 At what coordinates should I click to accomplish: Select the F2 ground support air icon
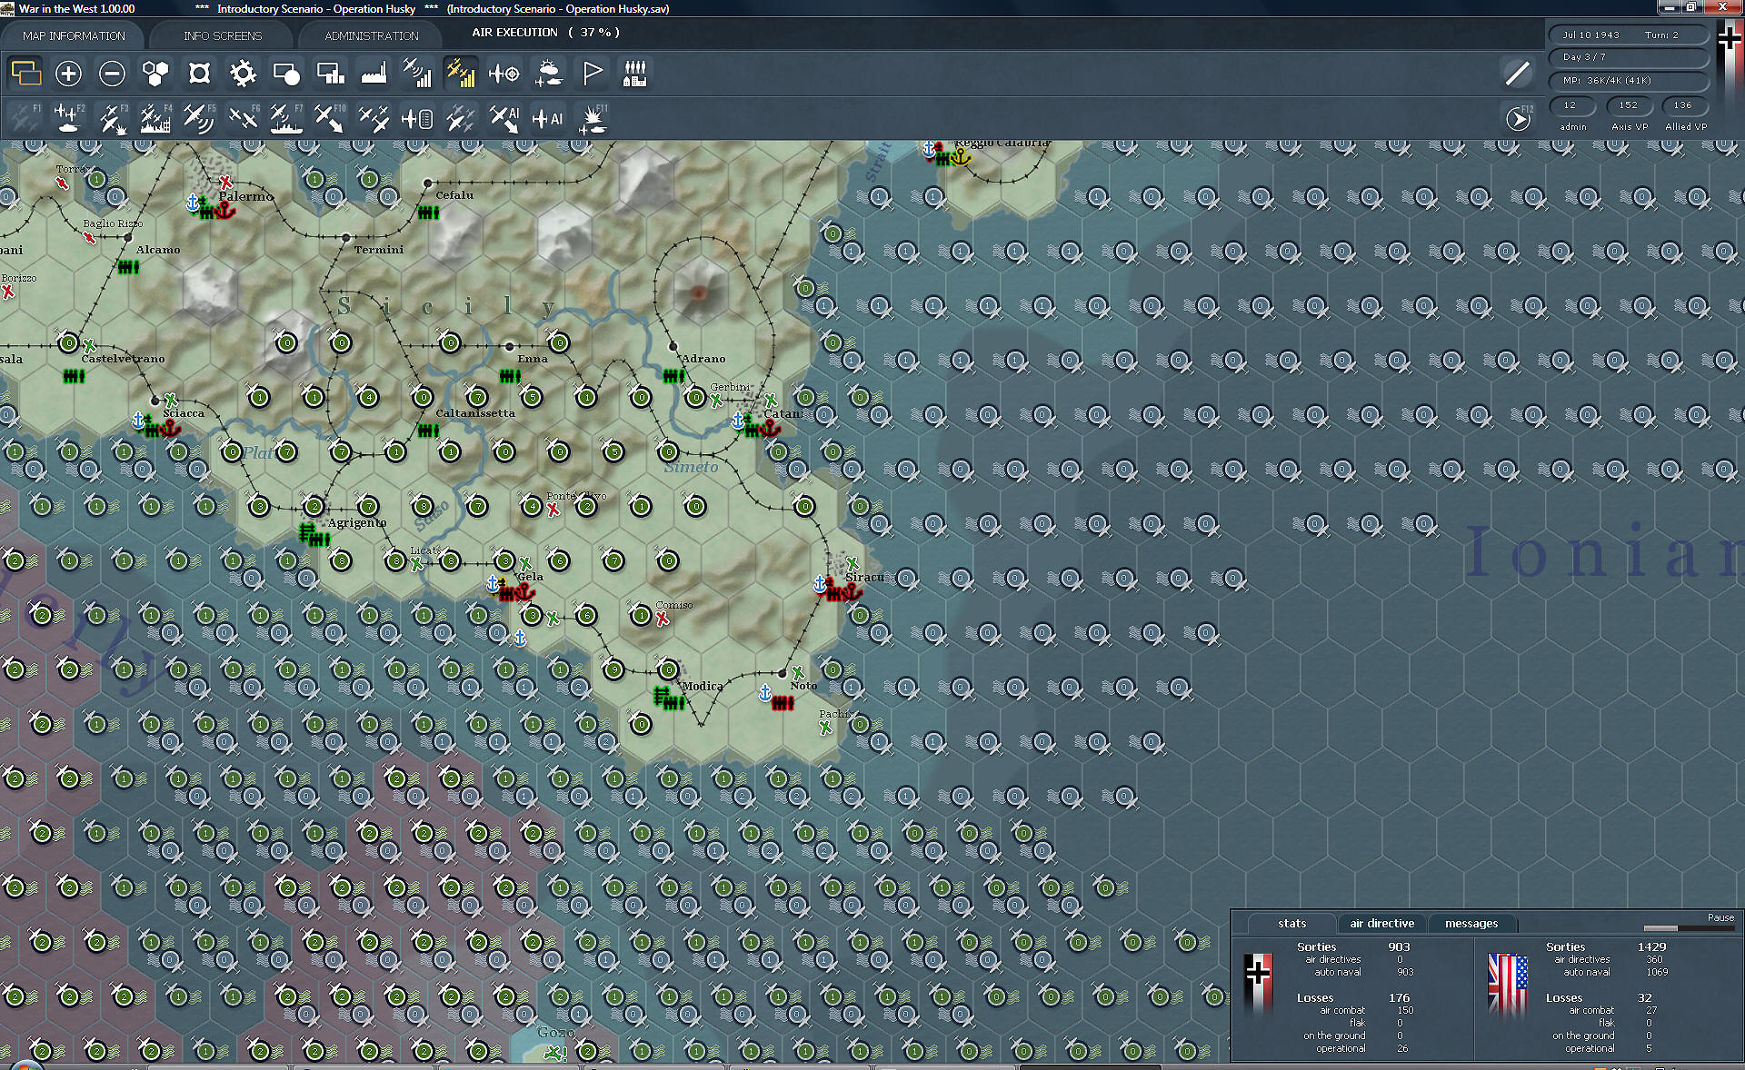[68, 118]
